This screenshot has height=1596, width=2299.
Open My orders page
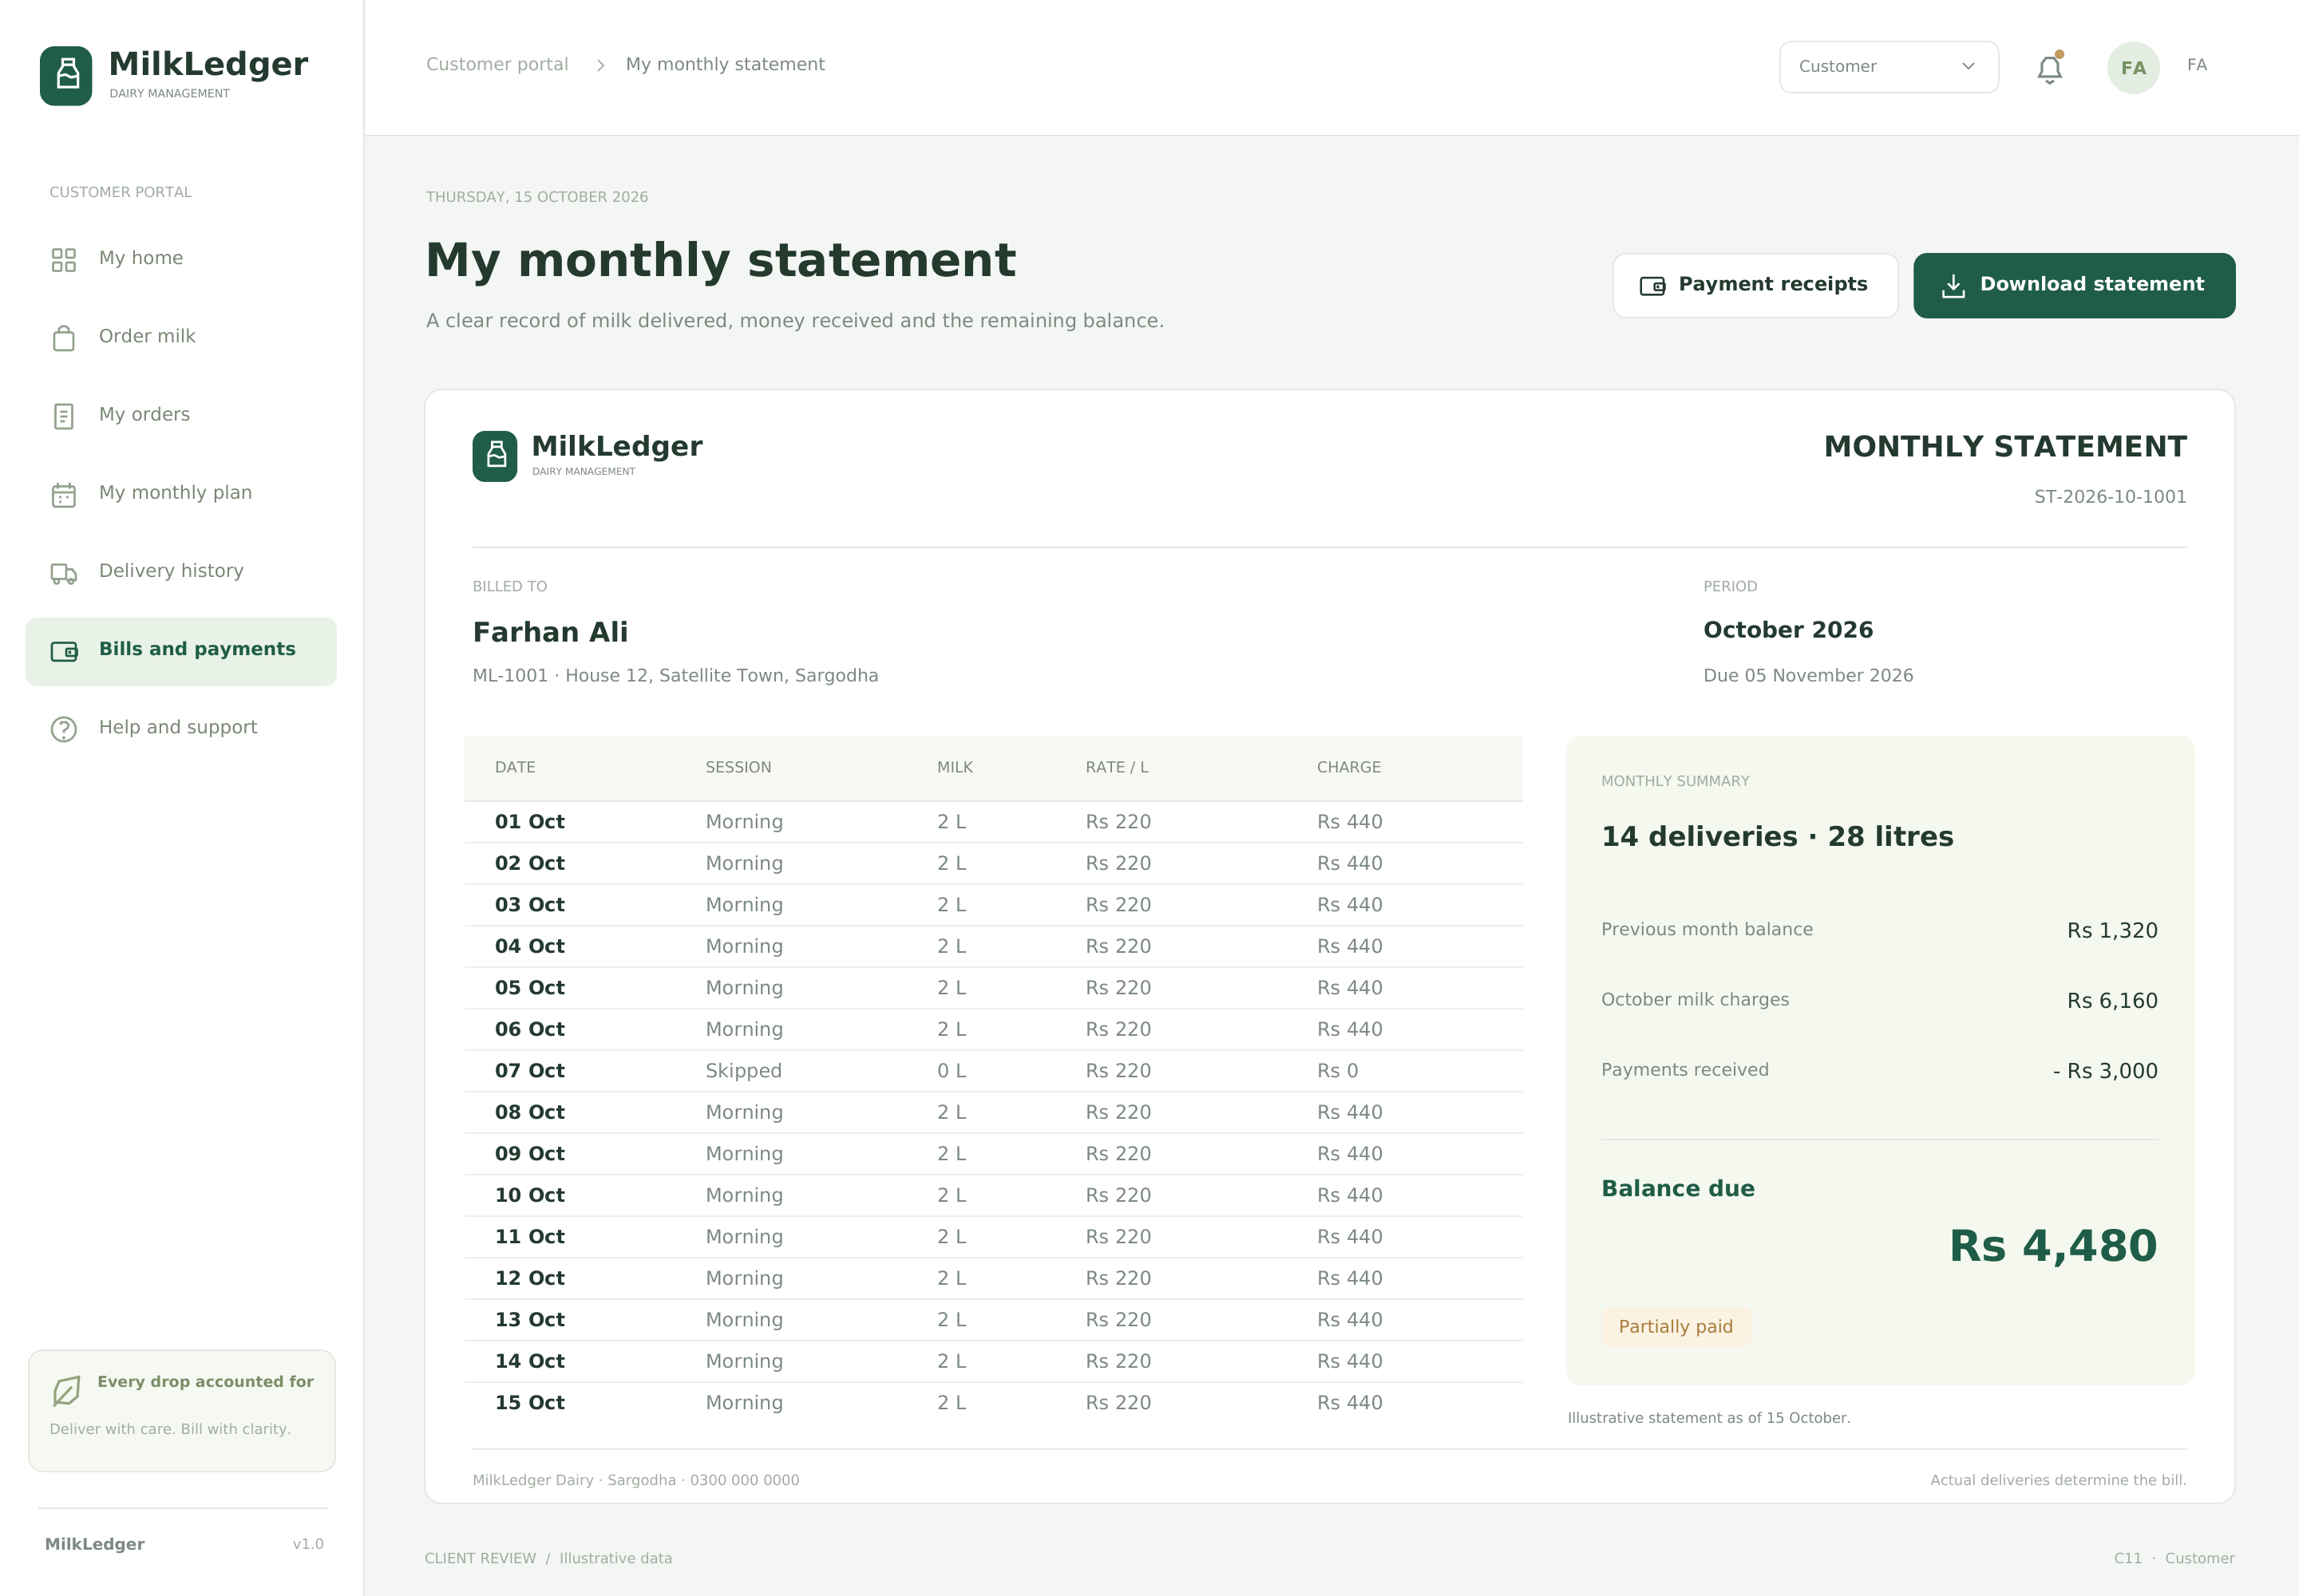click(181, 415)
